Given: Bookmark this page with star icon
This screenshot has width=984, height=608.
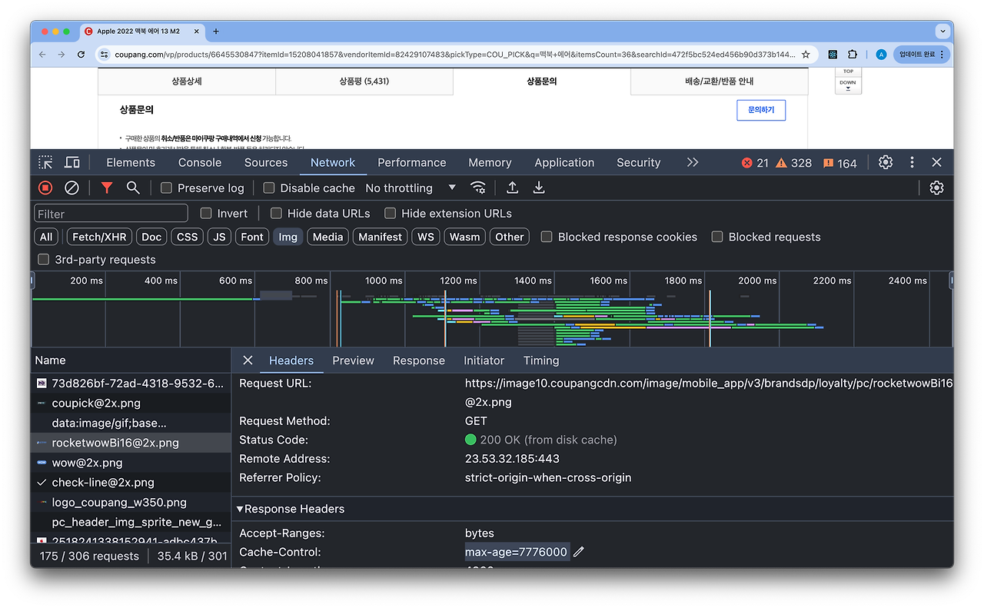Looking at the screenshot, I should (806, 55).
